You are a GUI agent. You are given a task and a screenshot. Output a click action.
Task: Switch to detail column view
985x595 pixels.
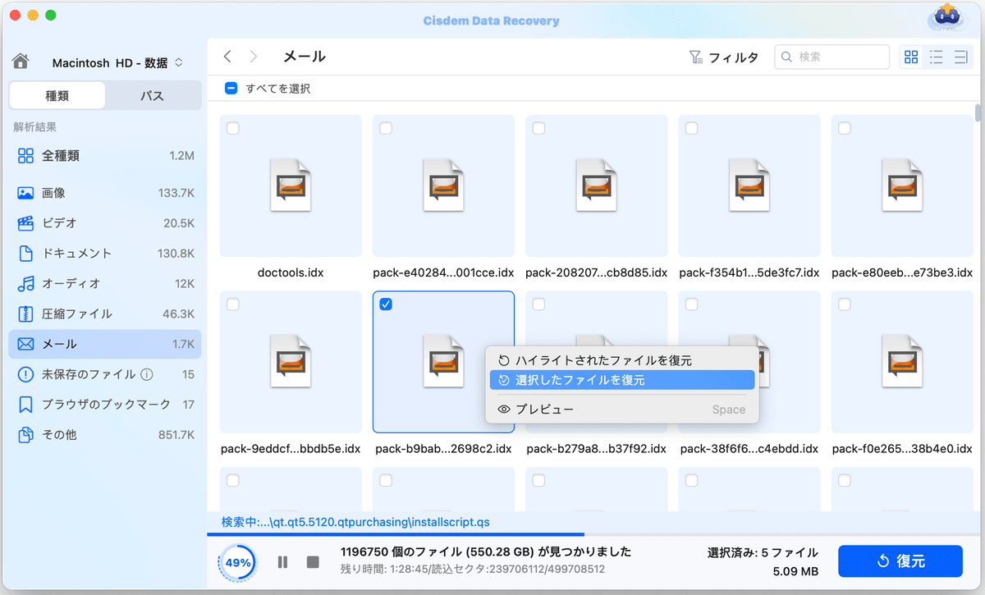(960, 57)
